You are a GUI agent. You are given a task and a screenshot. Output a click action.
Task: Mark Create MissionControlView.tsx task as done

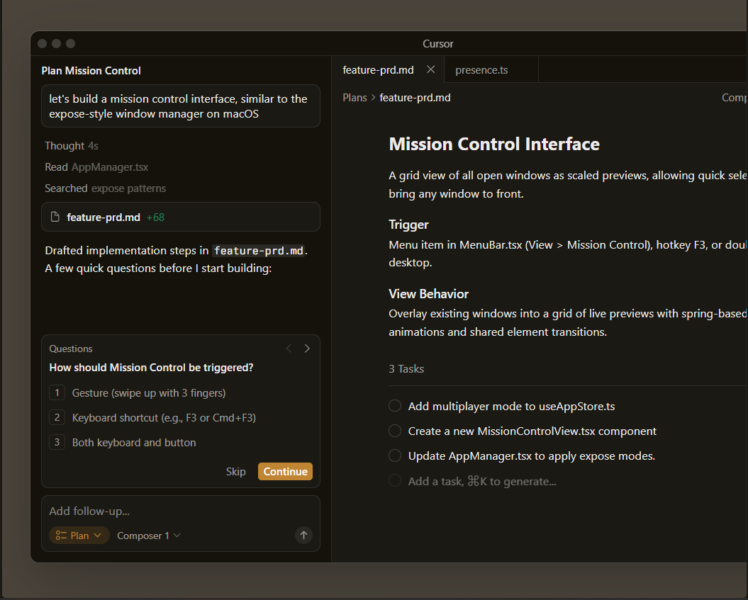coord(395,431)
